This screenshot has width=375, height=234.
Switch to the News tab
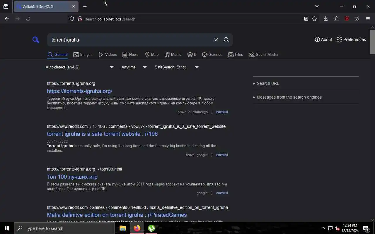coord(130,54)
